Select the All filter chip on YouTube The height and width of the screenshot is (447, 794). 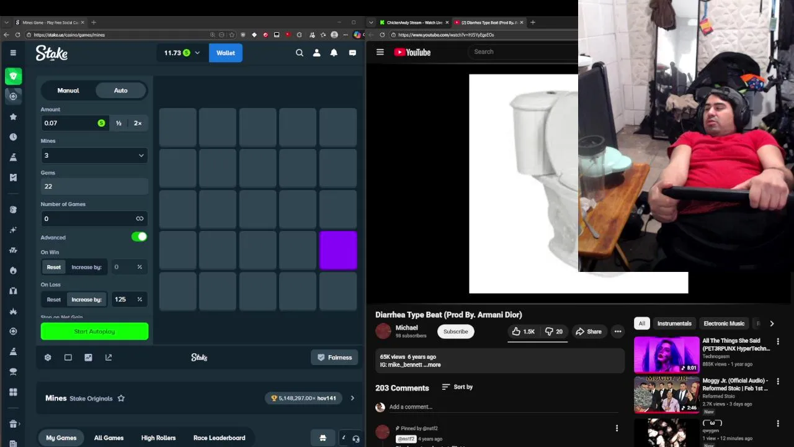tap(642, 323)
